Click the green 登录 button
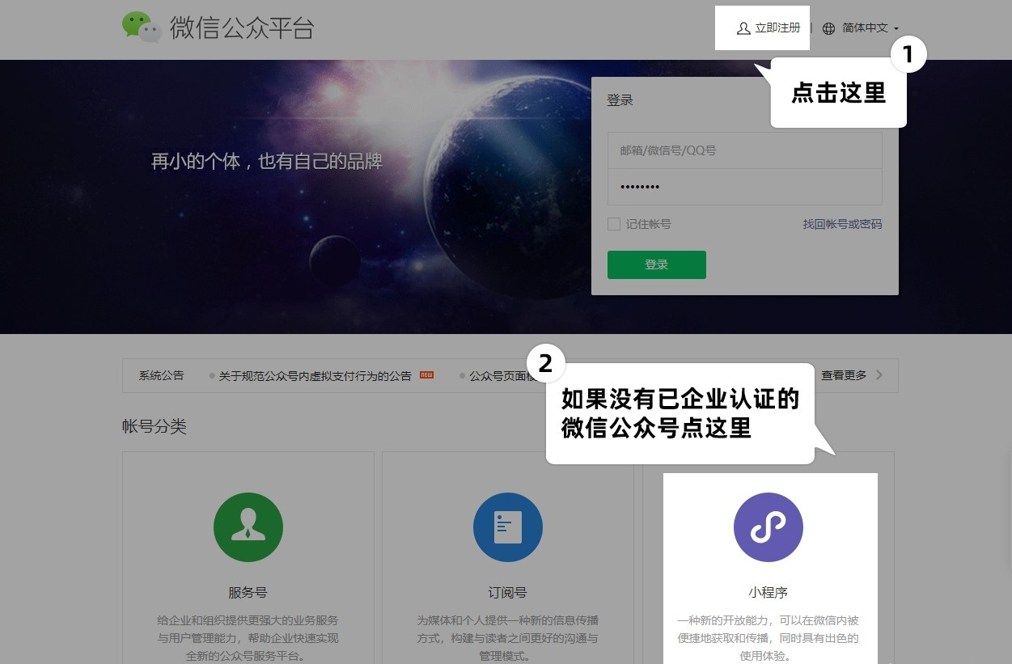 (656, 264)
